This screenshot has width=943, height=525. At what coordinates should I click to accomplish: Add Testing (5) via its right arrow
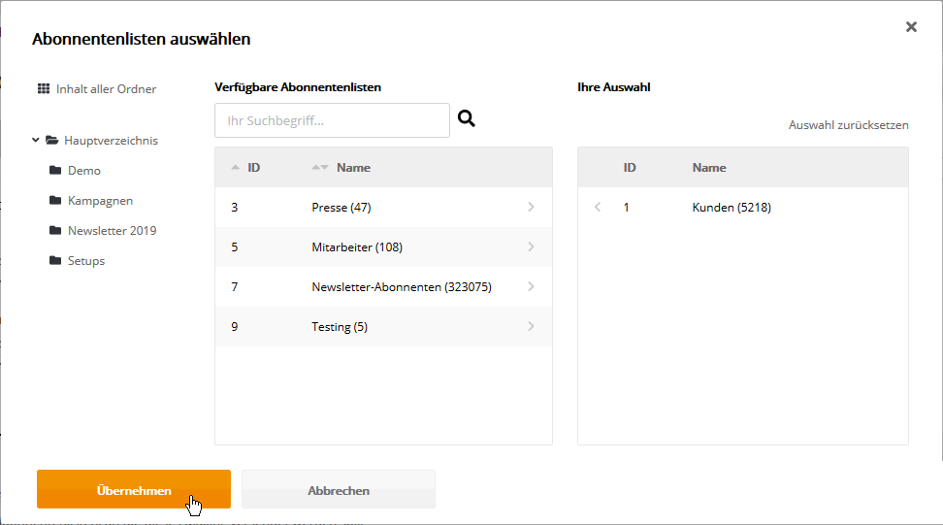point(531,326)
